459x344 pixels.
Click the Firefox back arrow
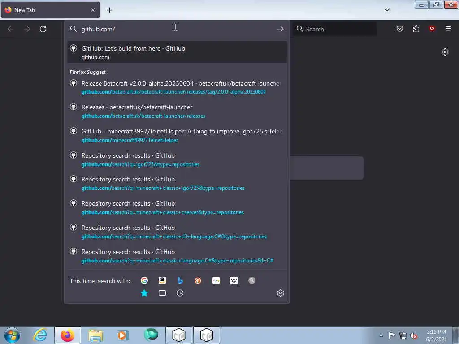pos(11,29)
